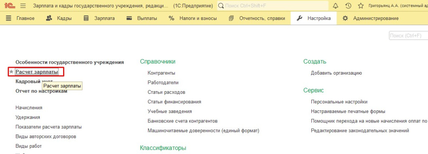Open Статьи расходов
Viewport: 428px width, 154px height.
coord(166,92)
